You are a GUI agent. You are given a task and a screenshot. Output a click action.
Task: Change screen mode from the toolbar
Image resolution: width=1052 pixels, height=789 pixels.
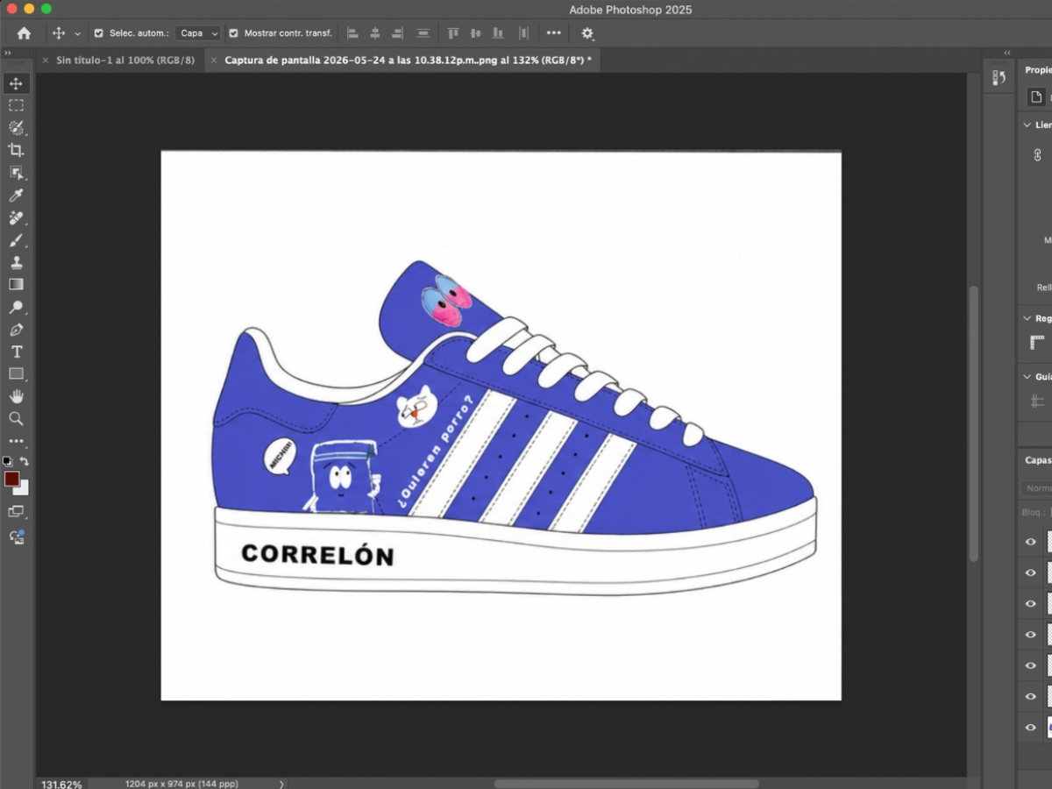point(16,511)
